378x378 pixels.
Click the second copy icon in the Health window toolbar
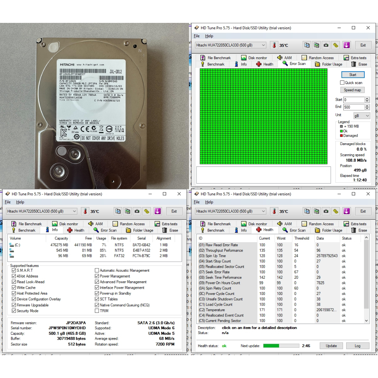click(x=316, y=211)
